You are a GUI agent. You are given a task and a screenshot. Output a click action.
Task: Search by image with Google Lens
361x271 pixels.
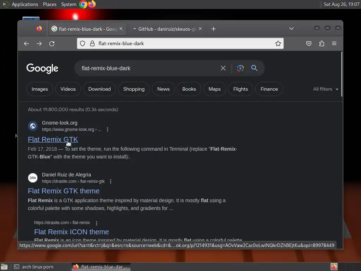(x=240, y=68)
